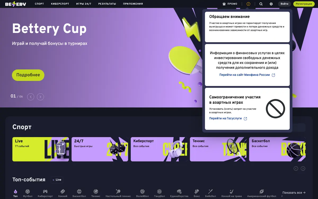Select the Бейсбол sport icon

211,193
